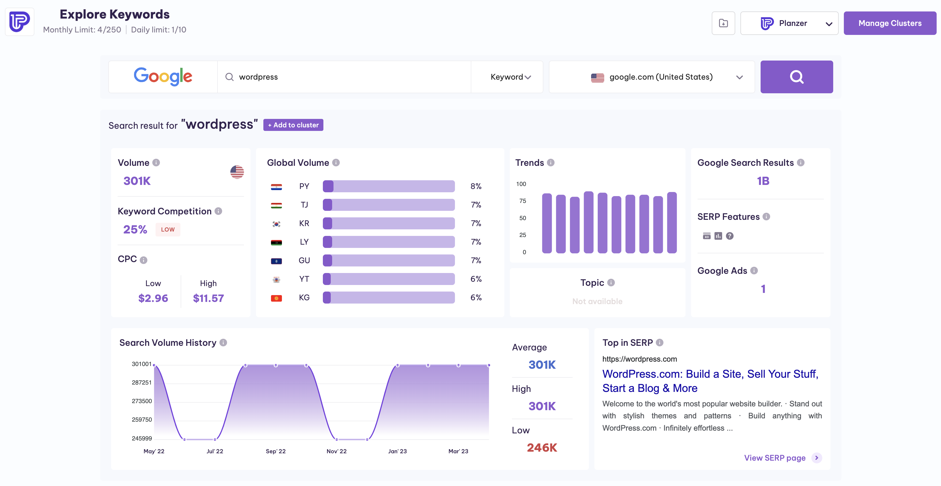941x486 pixels.
Task: Click the download/export folder icon
Action: 723,23
